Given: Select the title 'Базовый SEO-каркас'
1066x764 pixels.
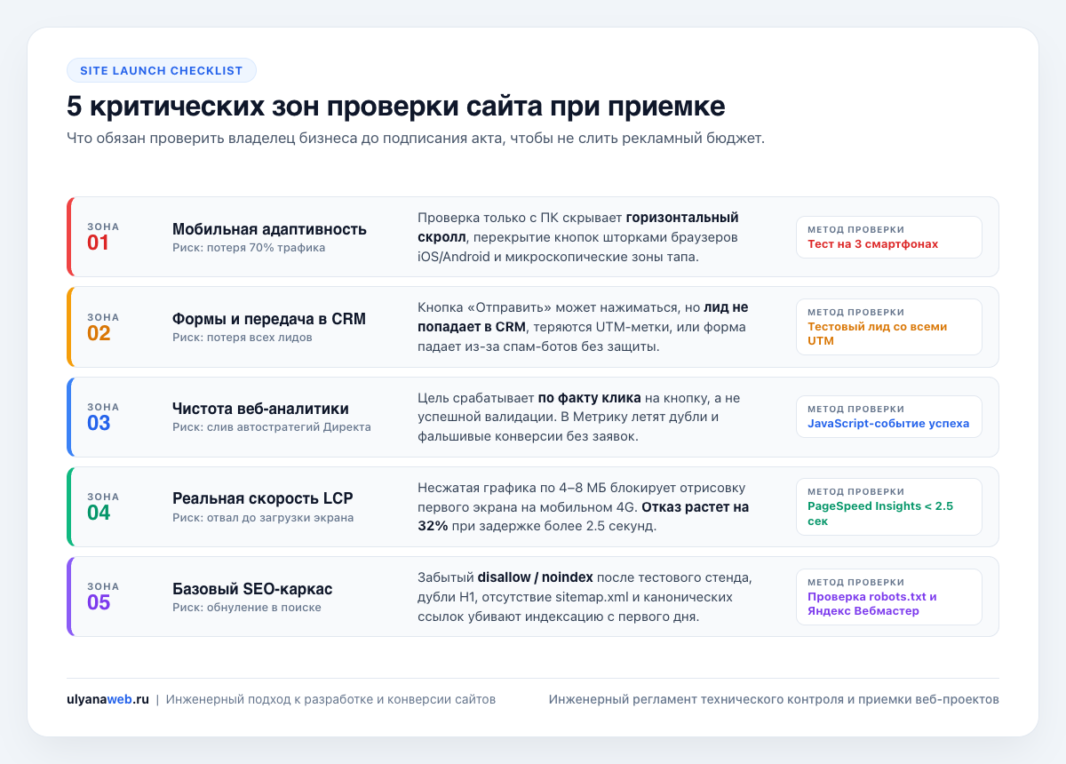Looking at the screenshot, I should [252, 589].
